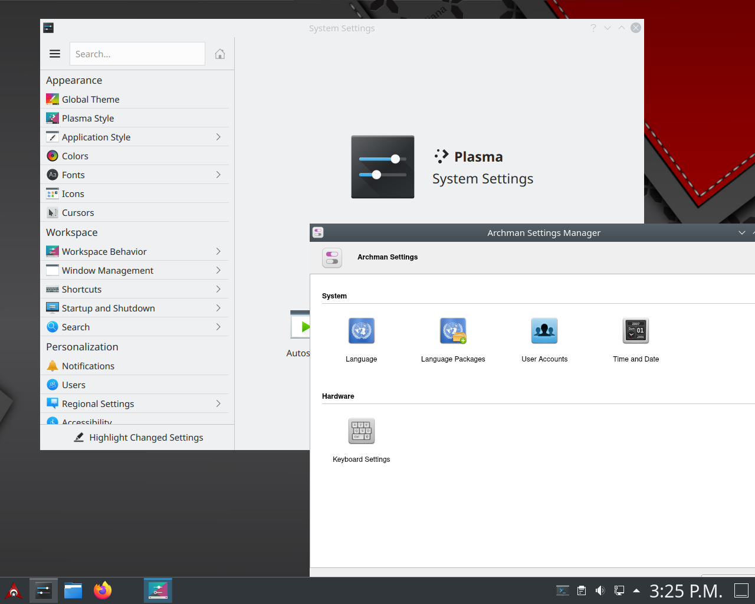The height and width of the screenshot is (604, 755).
Task: Open the file manager from the taskbar
Action: [73, 590]
